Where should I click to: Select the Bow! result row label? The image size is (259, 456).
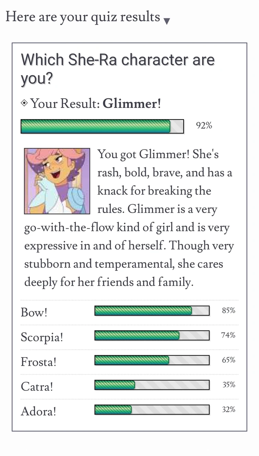pyautogui.click(x=34, y=312)
